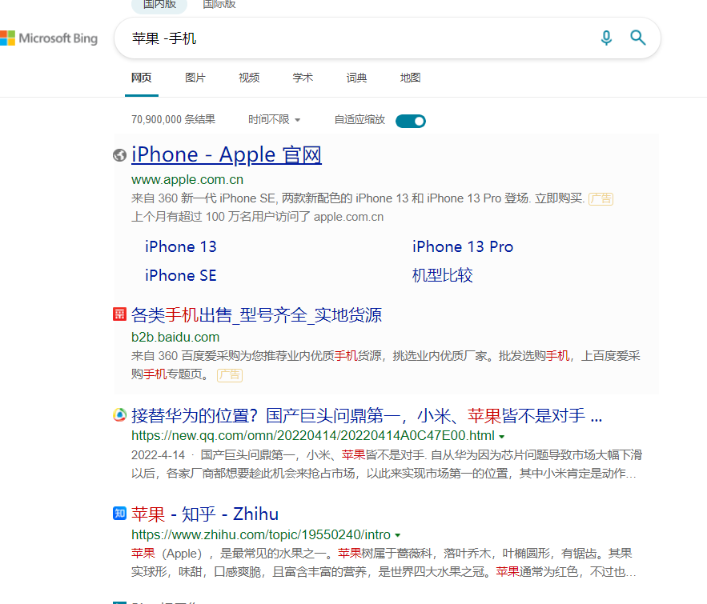This screenshot has height=604, width=707.
Task: Click the 广告 label in the Apple ad
Action: [601, 198]
